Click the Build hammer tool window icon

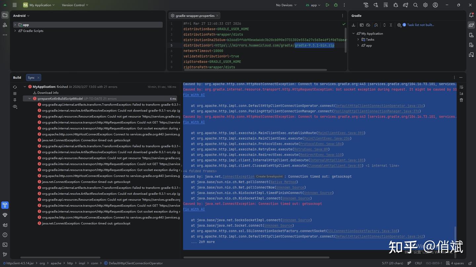click(x=5, y=205)
